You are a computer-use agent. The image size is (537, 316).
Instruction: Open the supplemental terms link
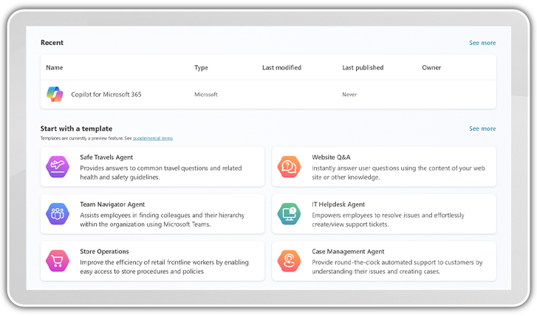pyautogui.click(x=153, y=138)
